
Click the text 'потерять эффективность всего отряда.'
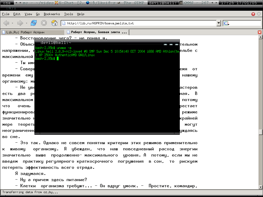pos(49,168)
